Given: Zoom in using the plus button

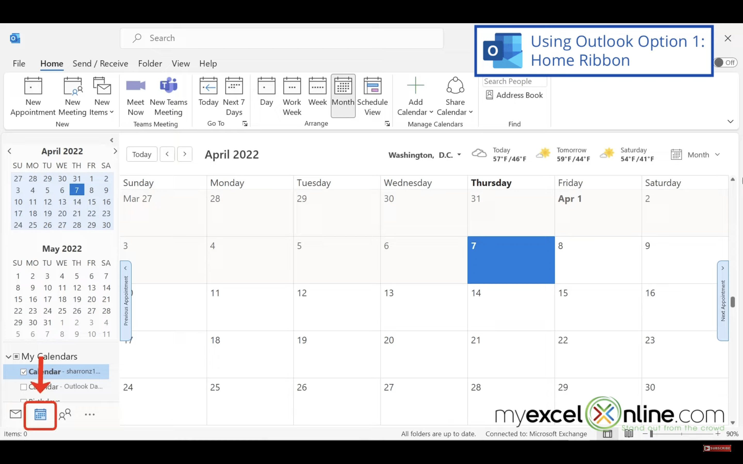Looking at the screenshot, I should [x=717, y=434].
